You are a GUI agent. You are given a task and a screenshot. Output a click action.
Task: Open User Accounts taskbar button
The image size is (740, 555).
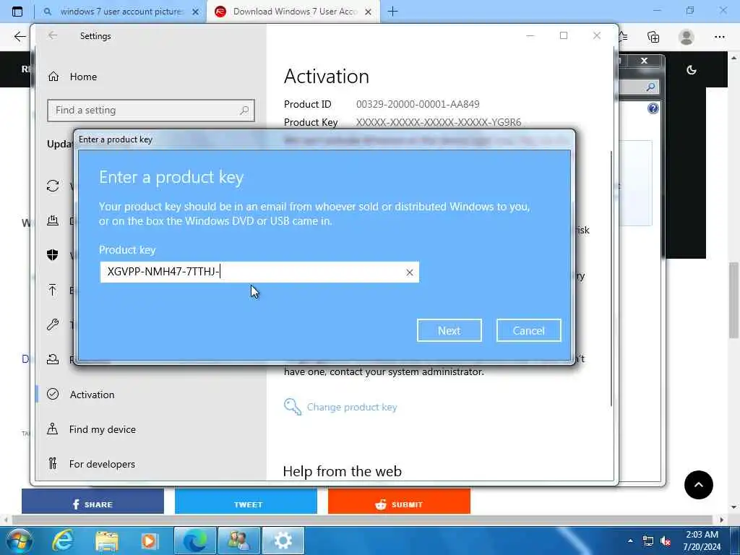238,541
